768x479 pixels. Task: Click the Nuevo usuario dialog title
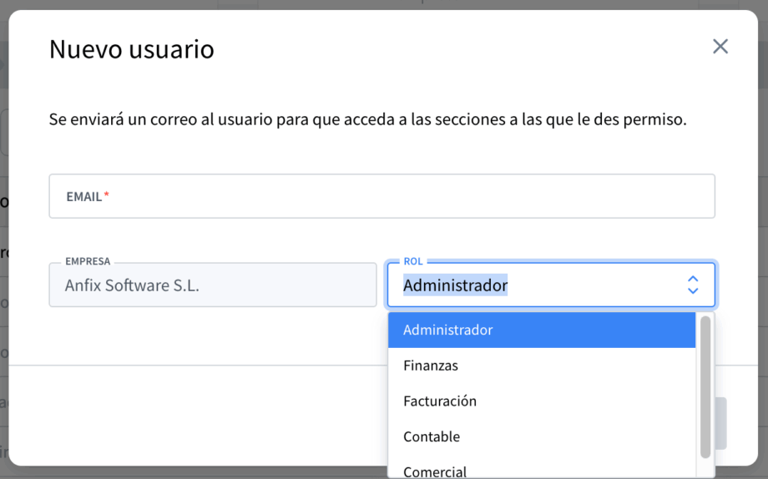tap(132, 49)
